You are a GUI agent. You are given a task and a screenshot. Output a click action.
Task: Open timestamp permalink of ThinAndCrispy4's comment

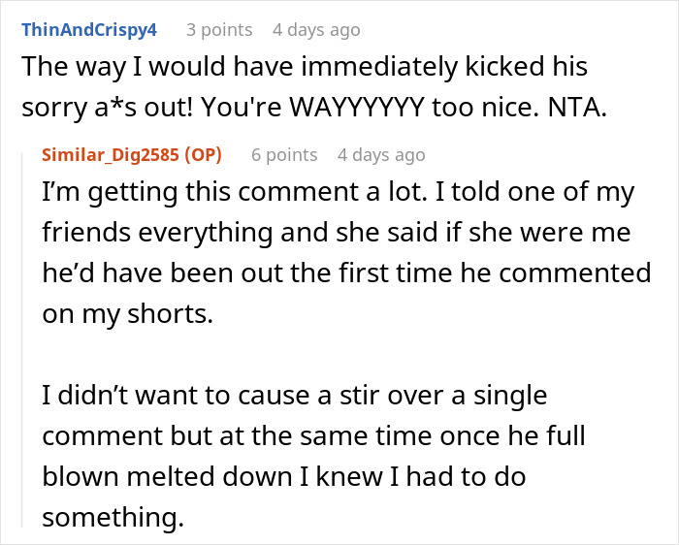click(x=316, y=30)
